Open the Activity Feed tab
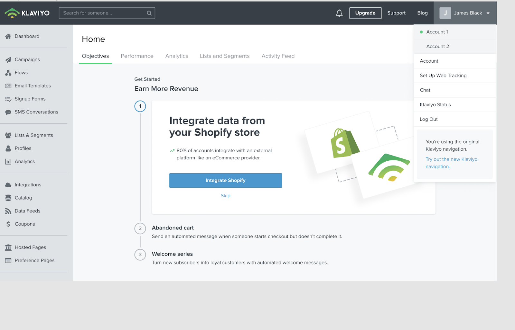515x330 pixels. (x=278, y=56)
